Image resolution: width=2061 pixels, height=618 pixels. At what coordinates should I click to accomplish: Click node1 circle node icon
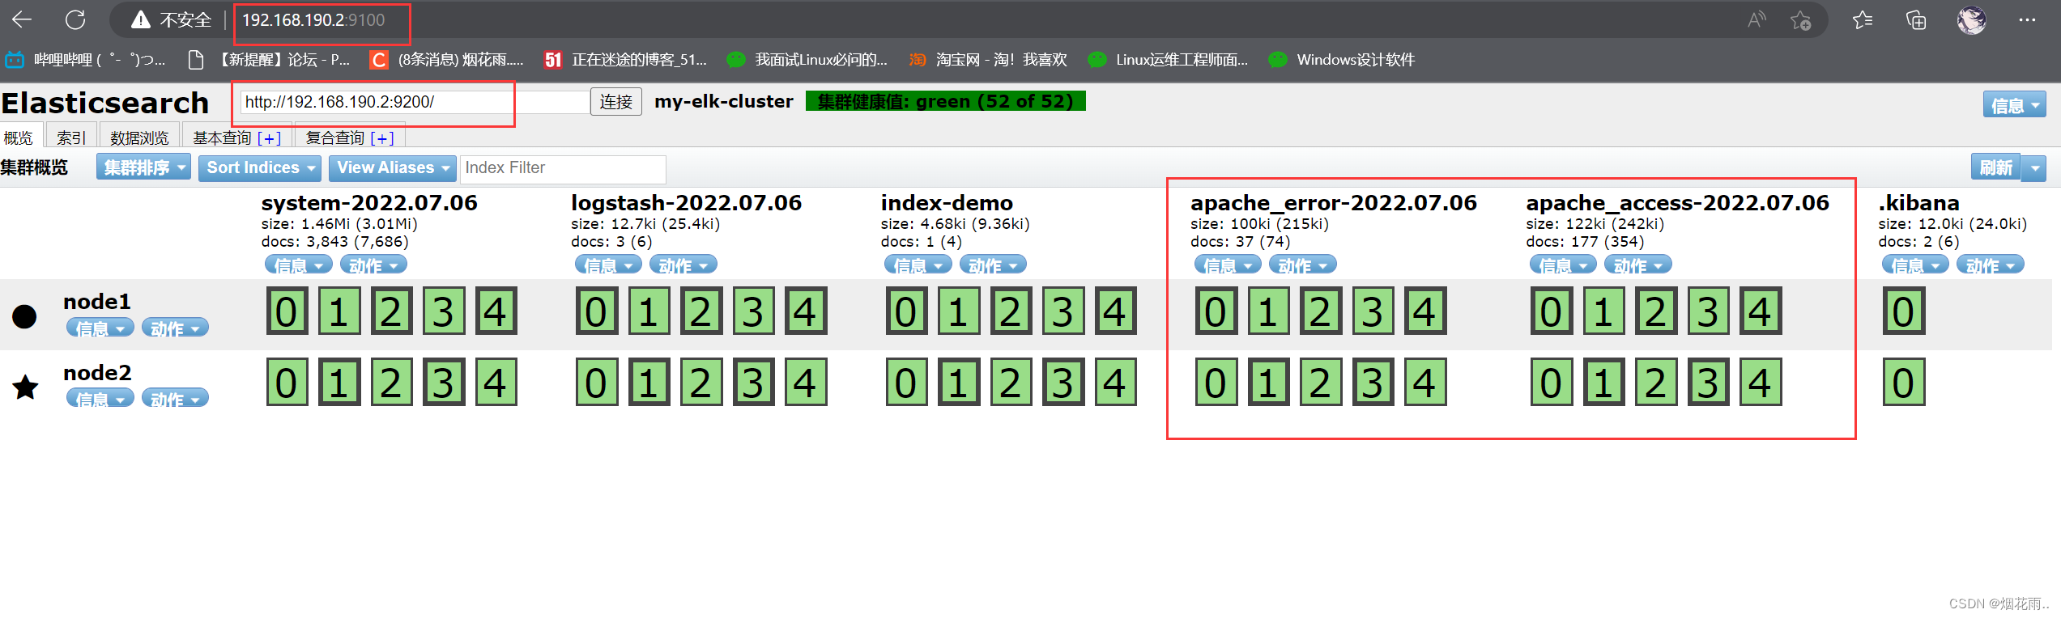(x=24, y=315)
